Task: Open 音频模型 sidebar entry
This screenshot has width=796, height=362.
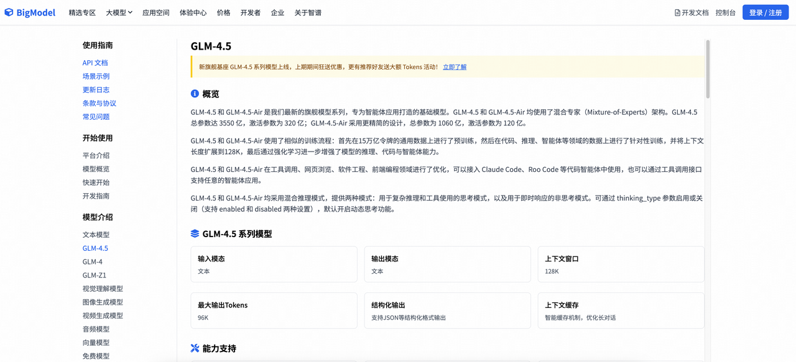Action: 96,330
